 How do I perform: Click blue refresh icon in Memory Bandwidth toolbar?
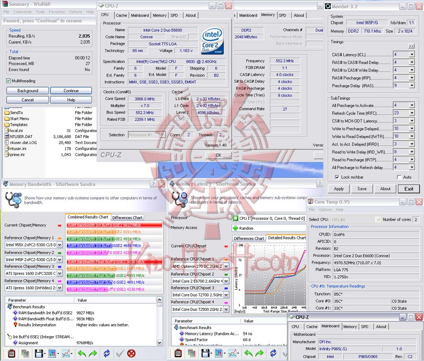[107, 353]
